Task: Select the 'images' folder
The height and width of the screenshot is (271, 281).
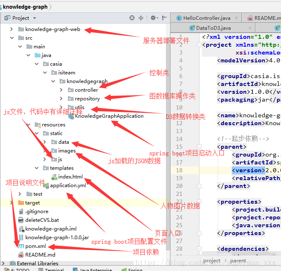Action: point(67,151)
